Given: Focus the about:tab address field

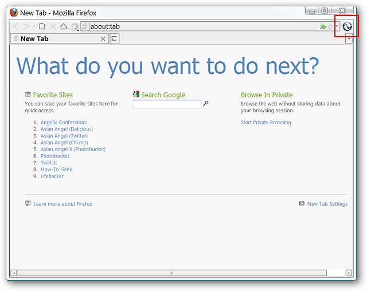Looking at the screenshot, I should pyautogui.click(x=203, y=26).
